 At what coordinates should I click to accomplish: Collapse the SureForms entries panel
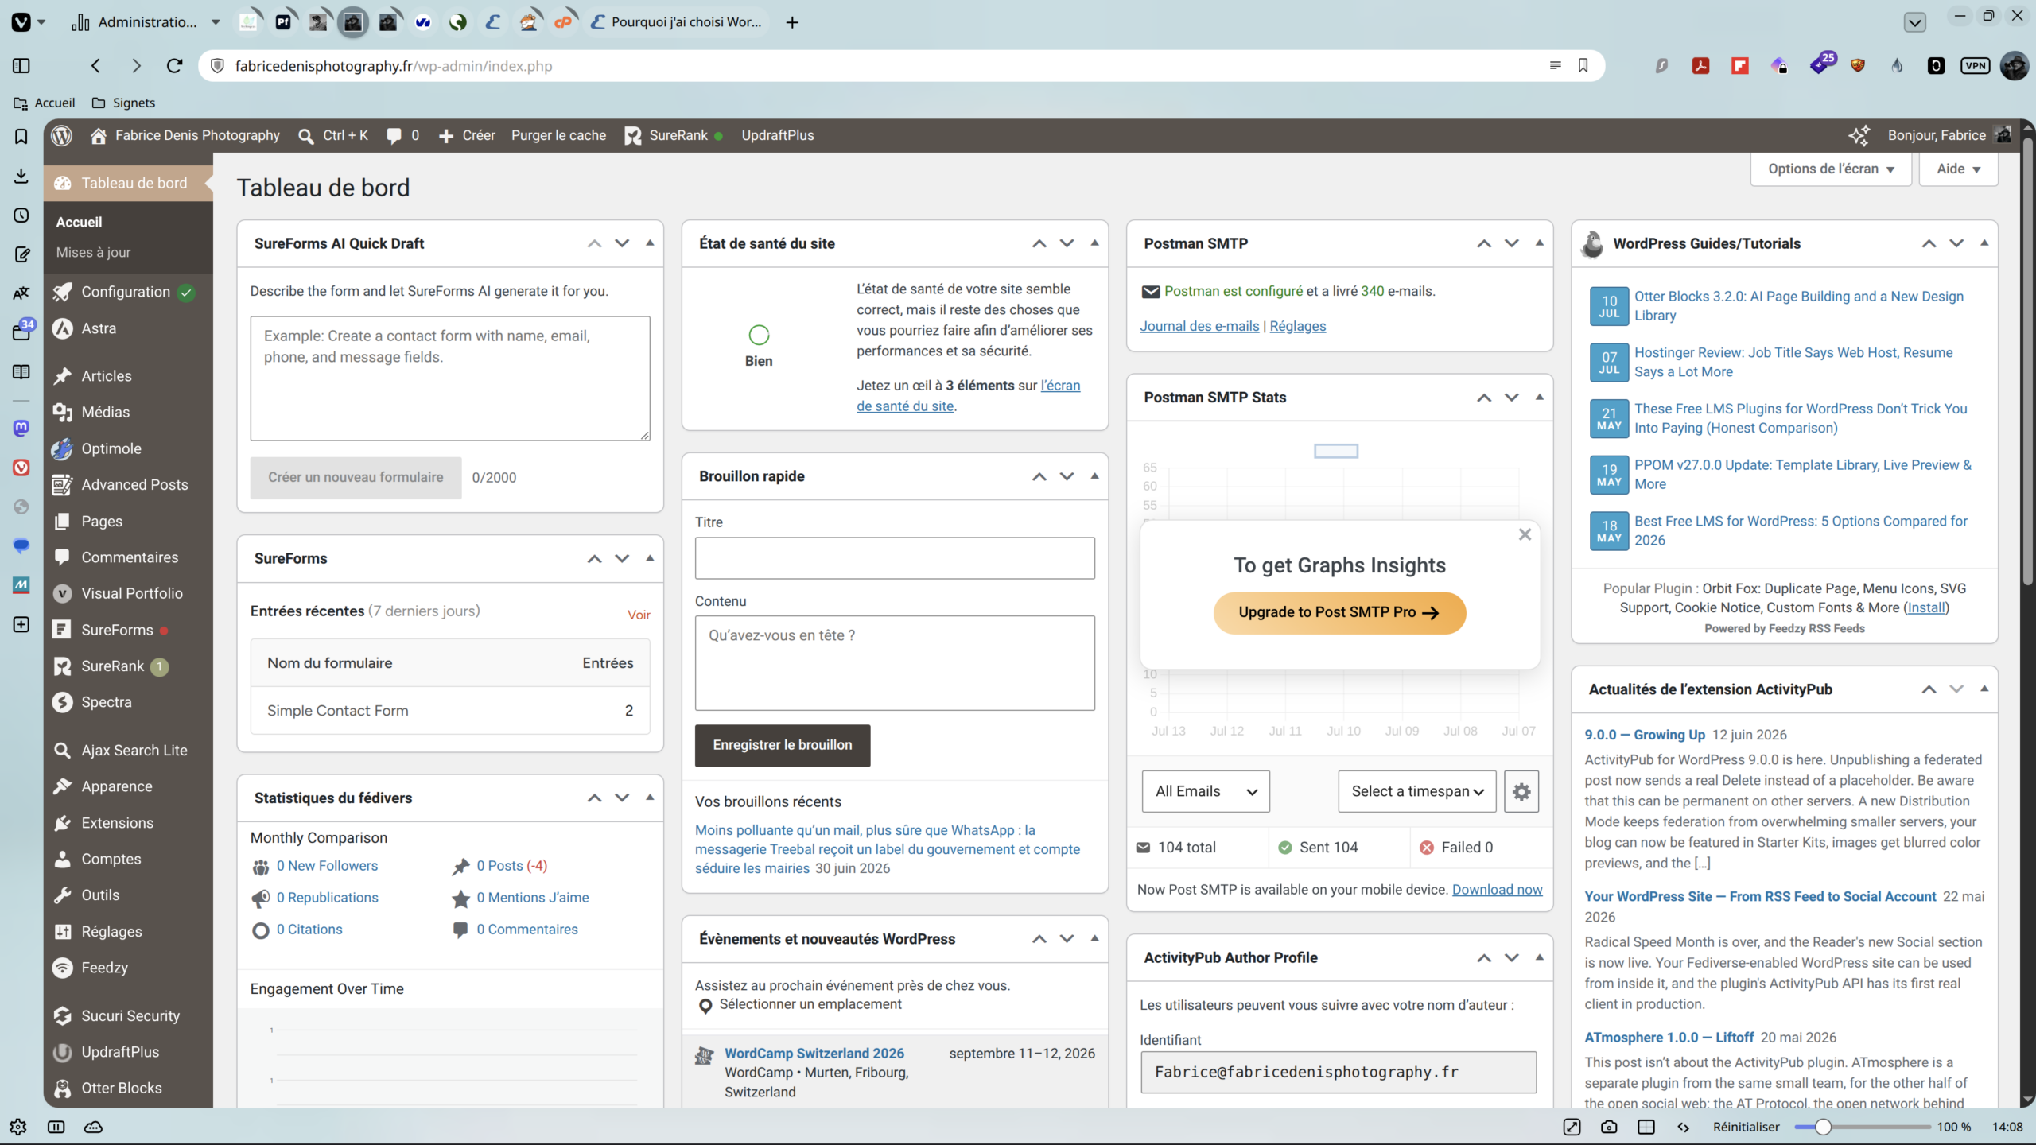coord(650,558)
